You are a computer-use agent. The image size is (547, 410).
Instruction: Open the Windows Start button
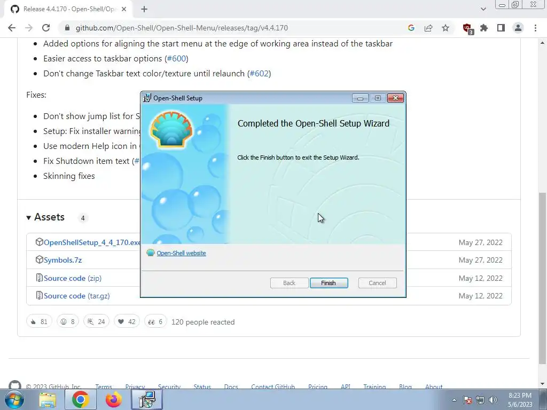click(14, 399)
